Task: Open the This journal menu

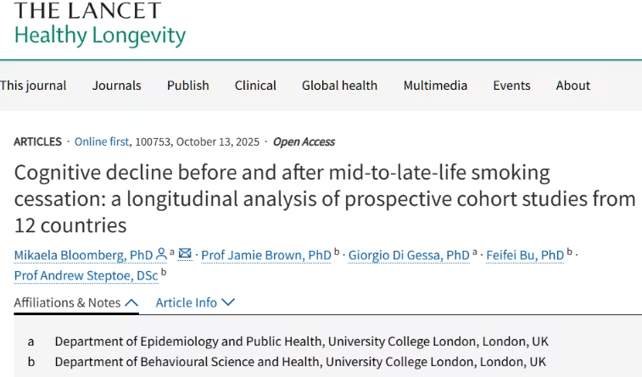Action: pyautogui.click(x=33, y=86)
